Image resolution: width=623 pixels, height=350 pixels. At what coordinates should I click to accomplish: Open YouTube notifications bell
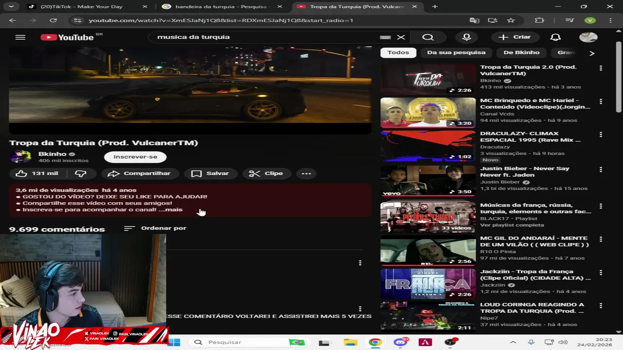[555, 37]
